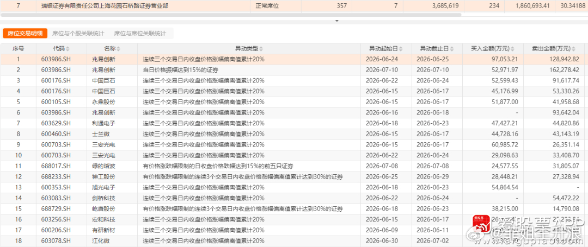The height and width of the screenshot is (247, 588).
Task: Click 中国巨石 in row 3
Action: 103,81
